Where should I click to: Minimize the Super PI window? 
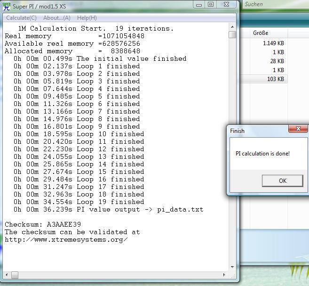click(x=199, y=5)
